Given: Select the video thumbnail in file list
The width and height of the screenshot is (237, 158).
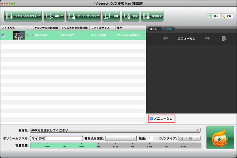Looking at the screenshot, I should [x=19, y=36].
